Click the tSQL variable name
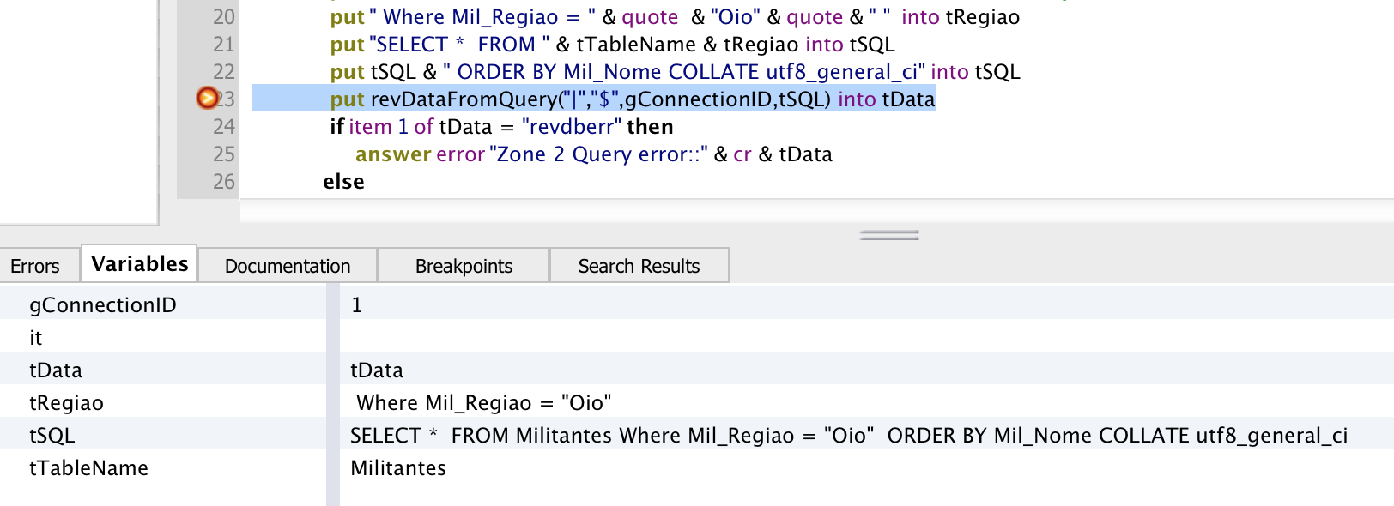Image resolution: width=1394 pixels, height=506 pixels. pyautogui.click(x=52, y=436)
